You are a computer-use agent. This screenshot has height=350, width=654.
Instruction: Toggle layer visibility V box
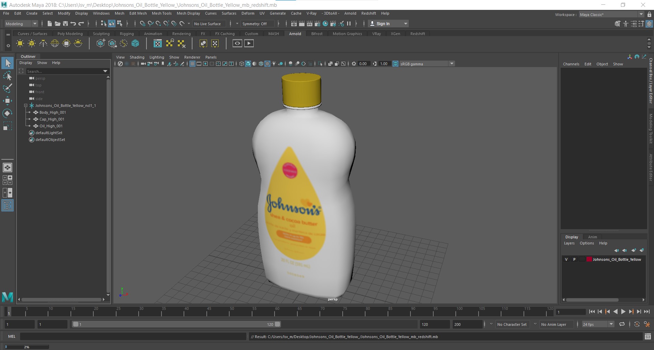[566, 259]
